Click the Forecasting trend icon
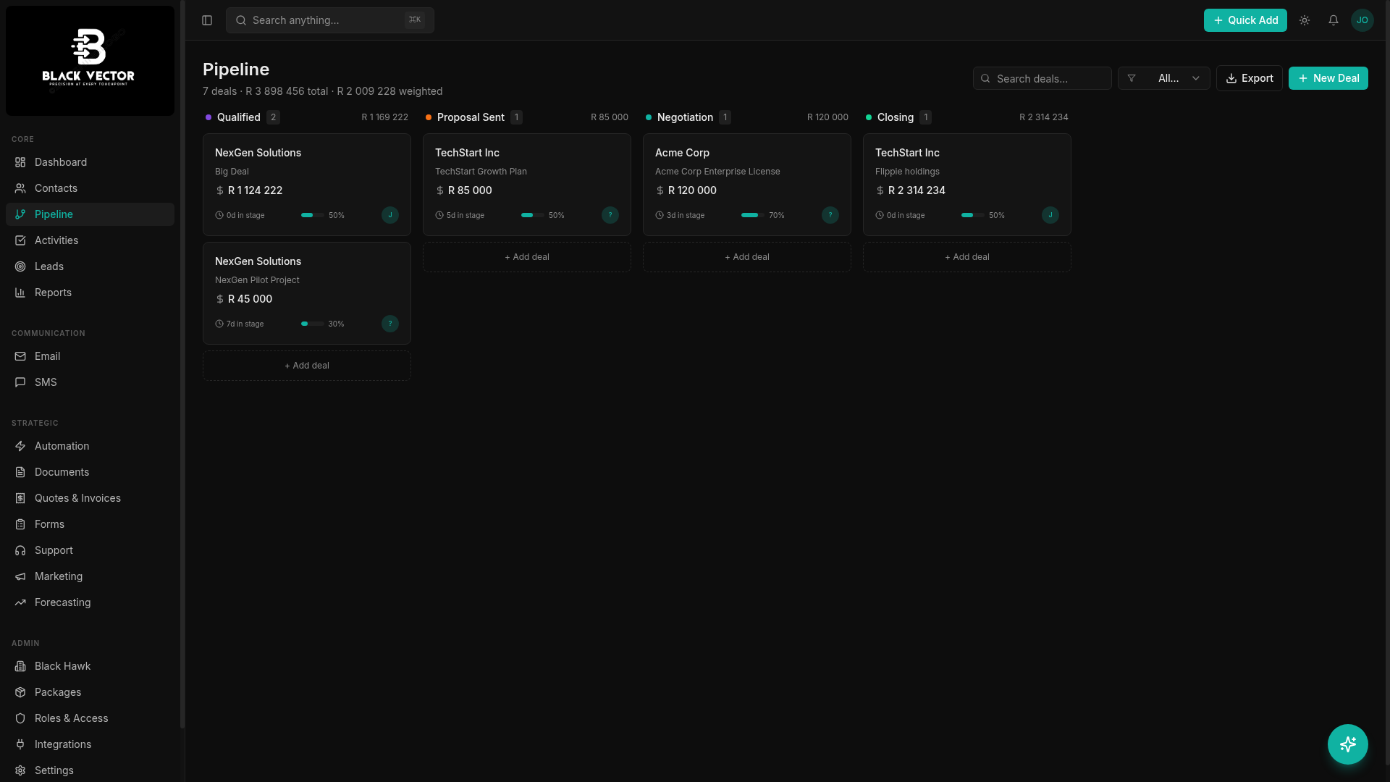The height and width of the screenshot is (782, 1390). pos(20,602)
